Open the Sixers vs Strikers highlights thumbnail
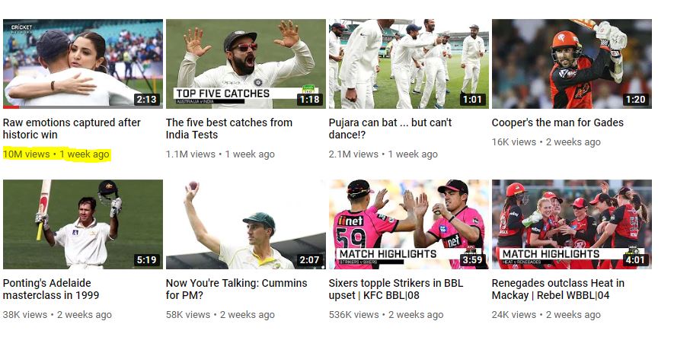674x337 pixels. tap(409, 224)
